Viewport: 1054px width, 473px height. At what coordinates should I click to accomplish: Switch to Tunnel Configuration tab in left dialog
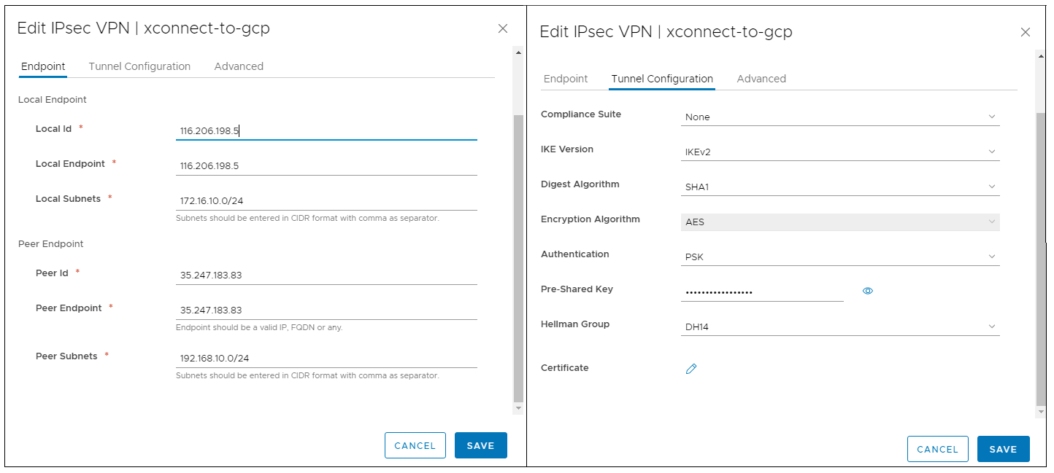[139, 66]
